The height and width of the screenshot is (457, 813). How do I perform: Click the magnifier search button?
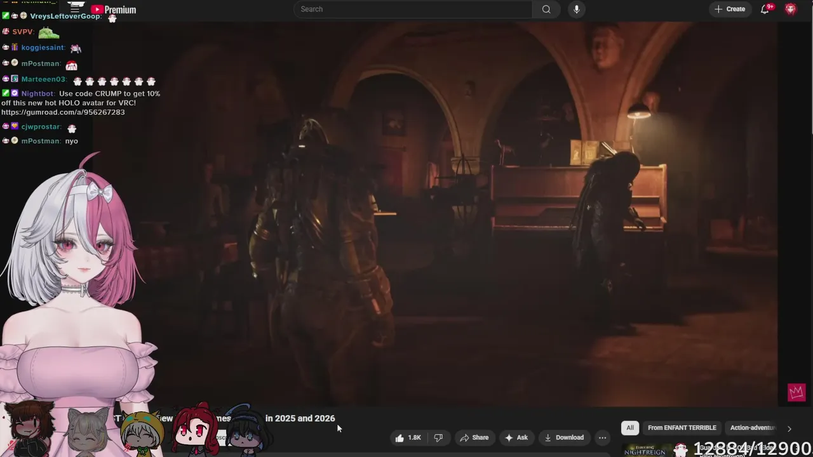point(546,9)
